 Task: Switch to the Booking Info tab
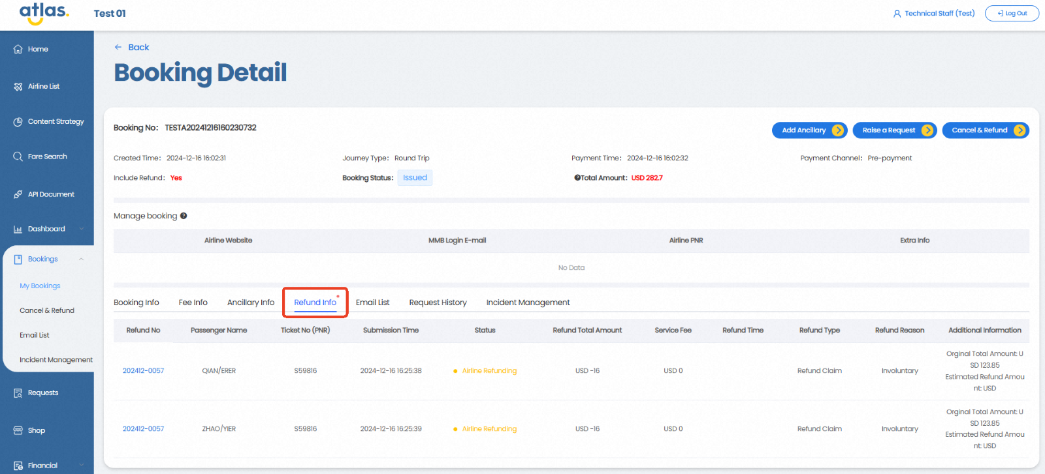[136, 303]
